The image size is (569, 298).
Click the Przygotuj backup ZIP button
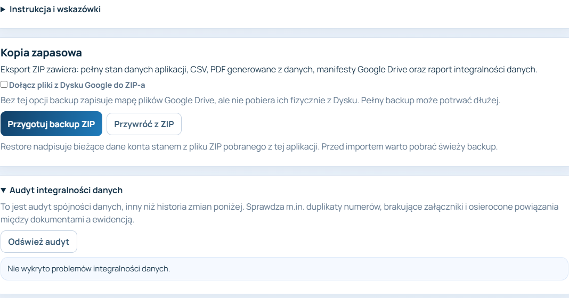pyautogui.click(x=51, y=124)
